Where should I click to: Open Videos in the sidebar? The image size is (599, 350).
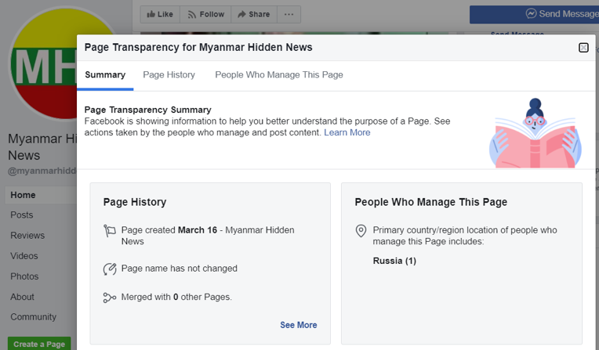(24, 256)
